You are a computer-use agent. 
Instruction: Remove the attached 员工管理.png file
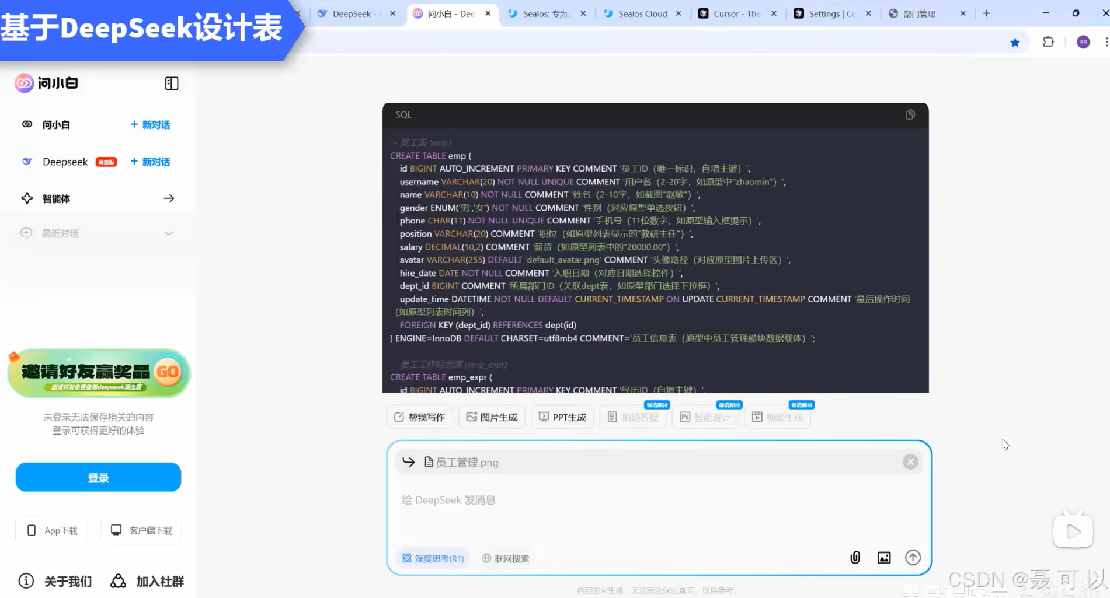[x=910, y=462]
